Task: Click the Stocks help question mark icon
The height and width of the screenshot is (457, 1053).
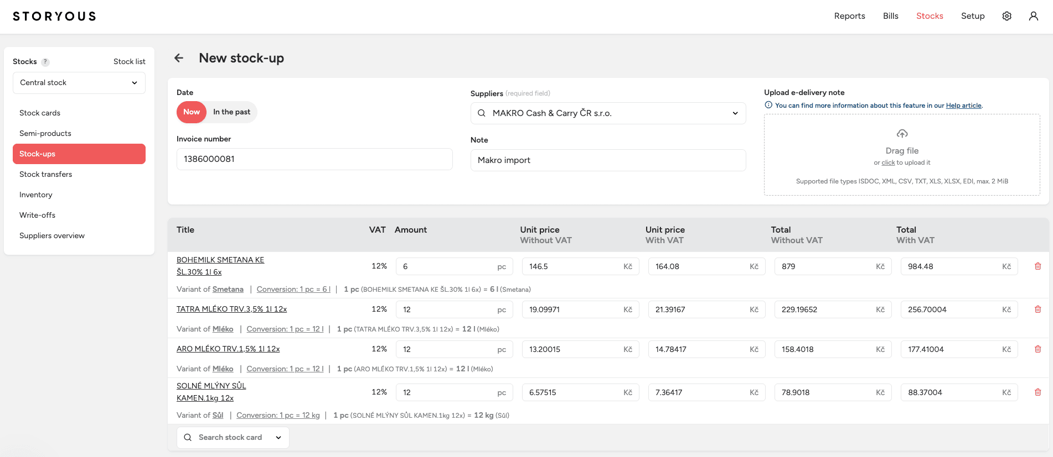Action: tap(45, 62)
